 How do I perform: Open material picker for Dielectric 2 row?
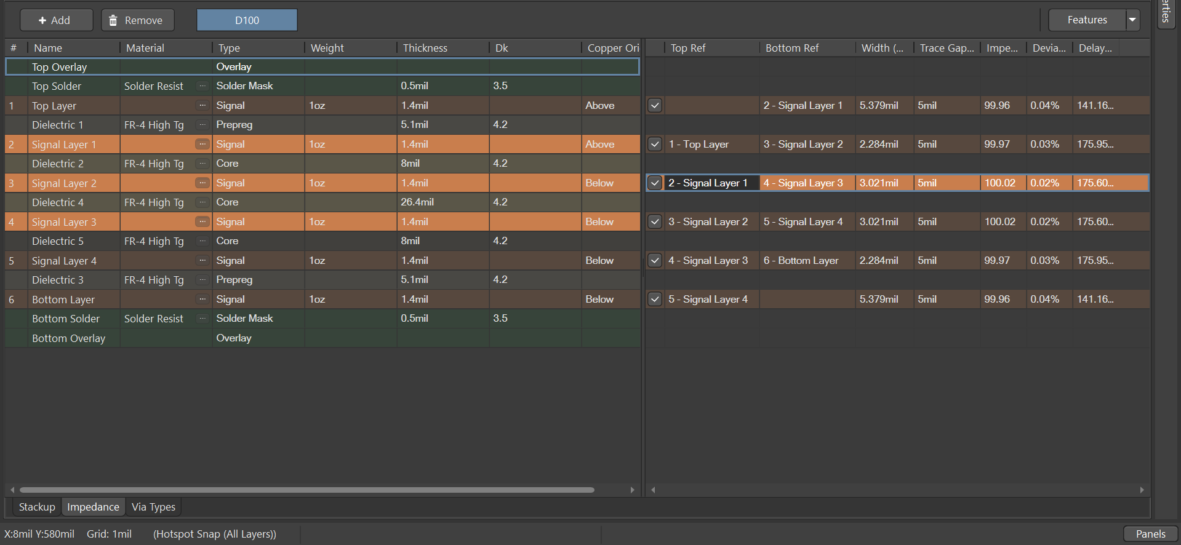tap(202, 164)
